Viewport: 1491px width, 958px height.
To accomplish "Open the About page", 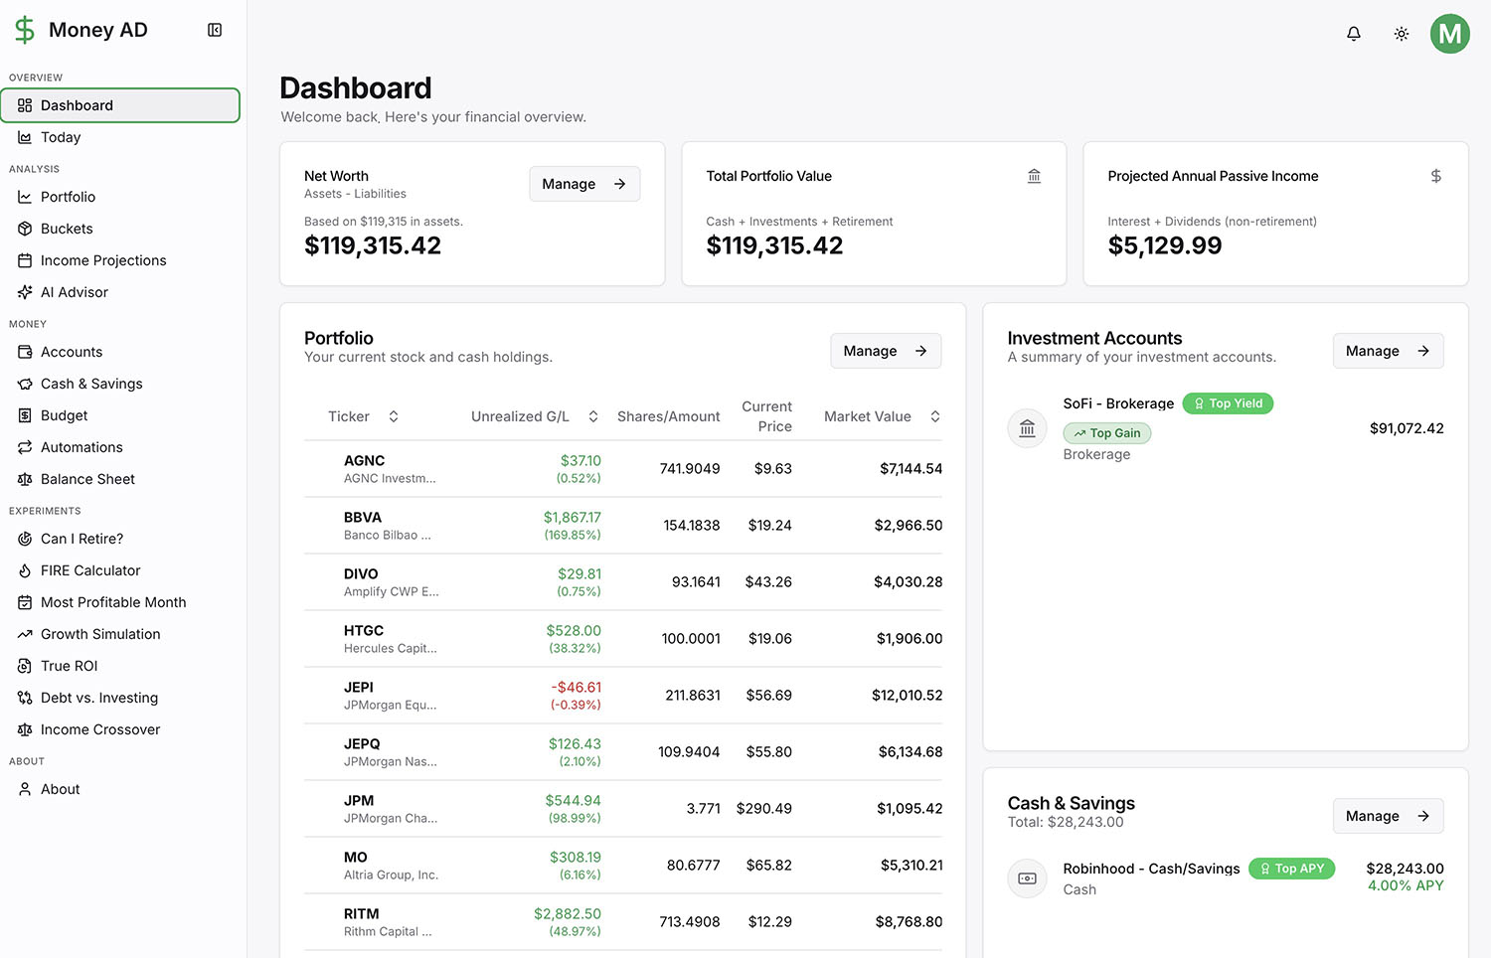I will pyautogui.click(x=60, y=789).
